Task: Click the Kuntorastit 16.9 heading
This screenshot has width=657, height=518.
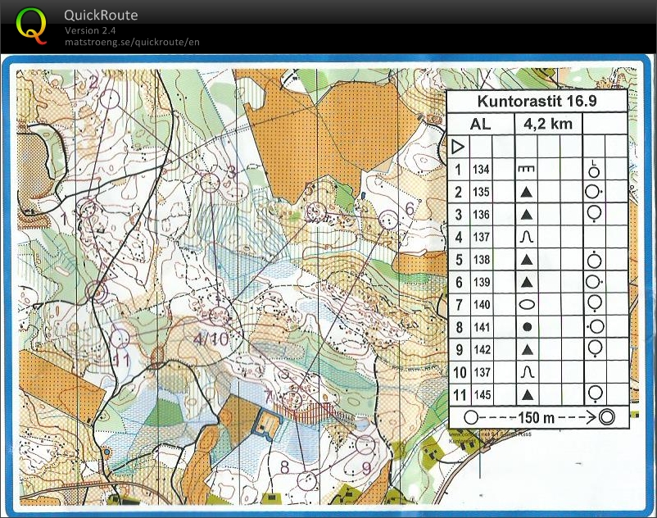Action: pos(537,102)
